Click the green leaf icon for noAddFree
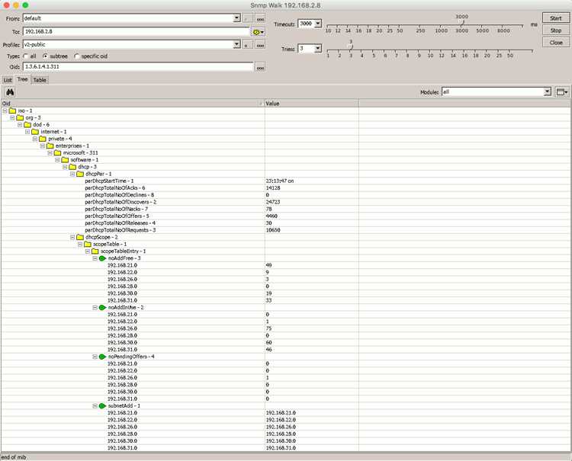 [102, 258]
